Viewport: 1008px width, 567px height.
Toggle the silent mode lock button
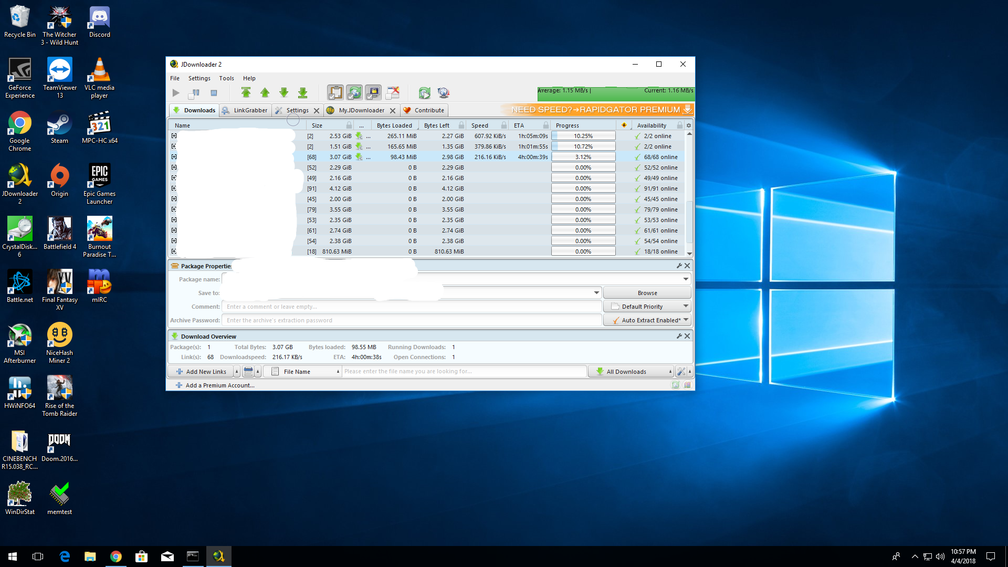tap(373, 93)
